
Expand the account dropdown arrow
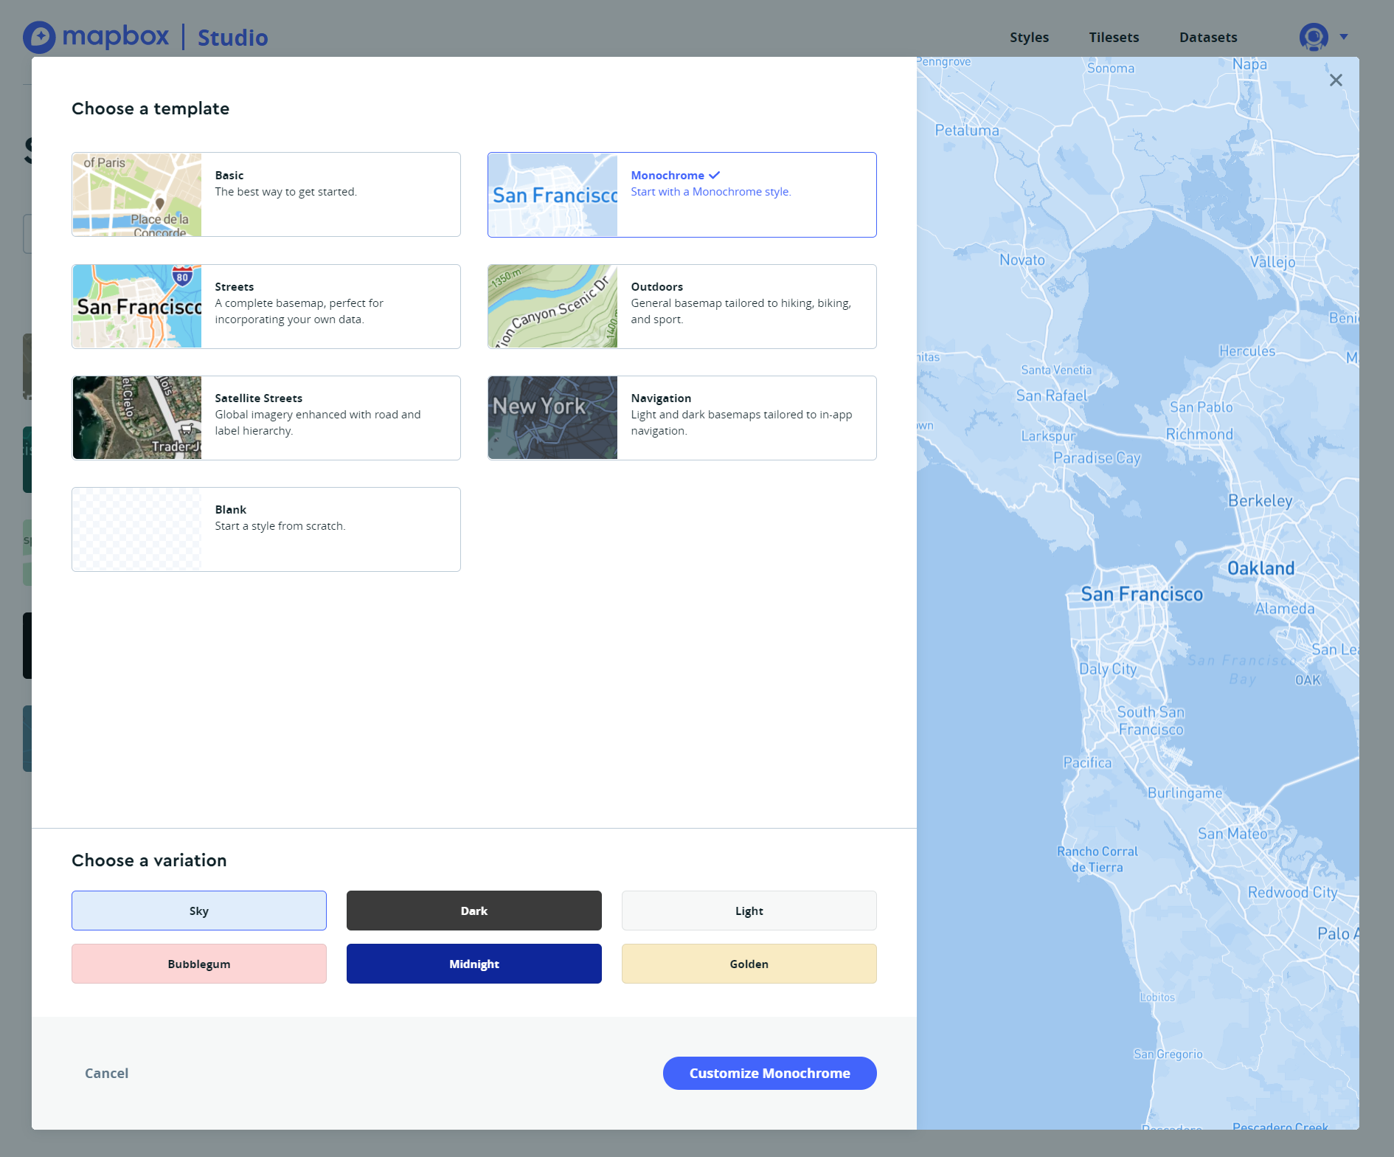click(1344, 36)
